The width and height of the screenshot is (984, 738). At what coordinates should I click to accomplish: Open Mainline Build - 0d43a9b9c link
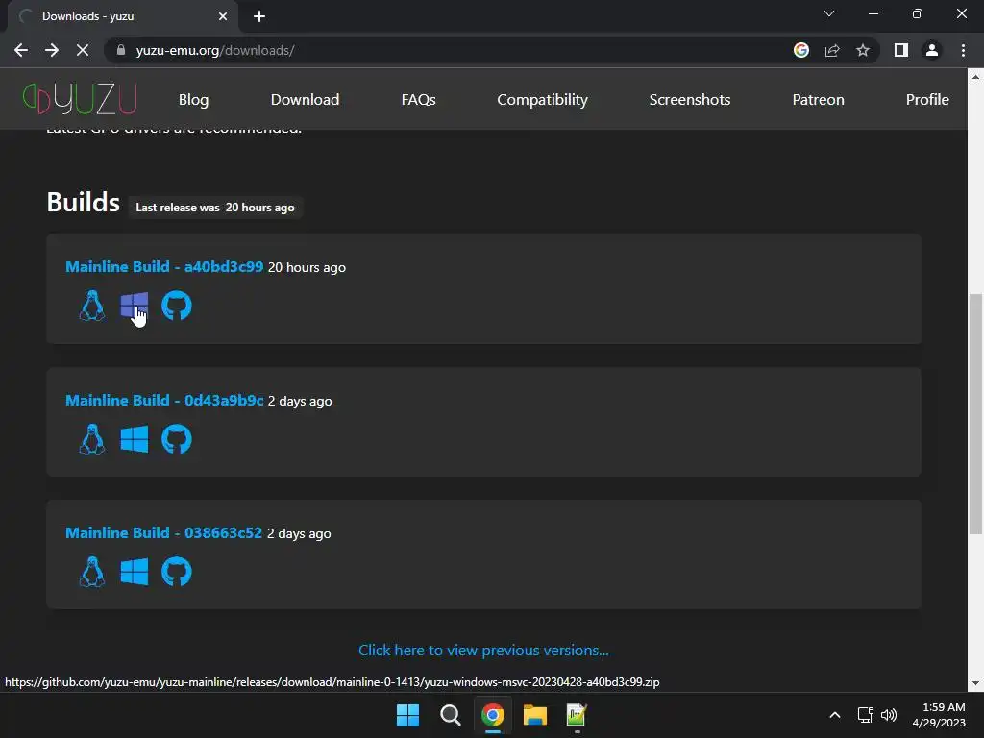coord(164,401)
